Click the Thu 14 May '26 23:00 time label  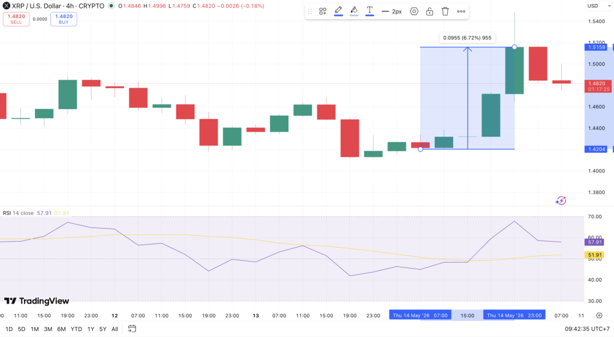click(514, 315)
